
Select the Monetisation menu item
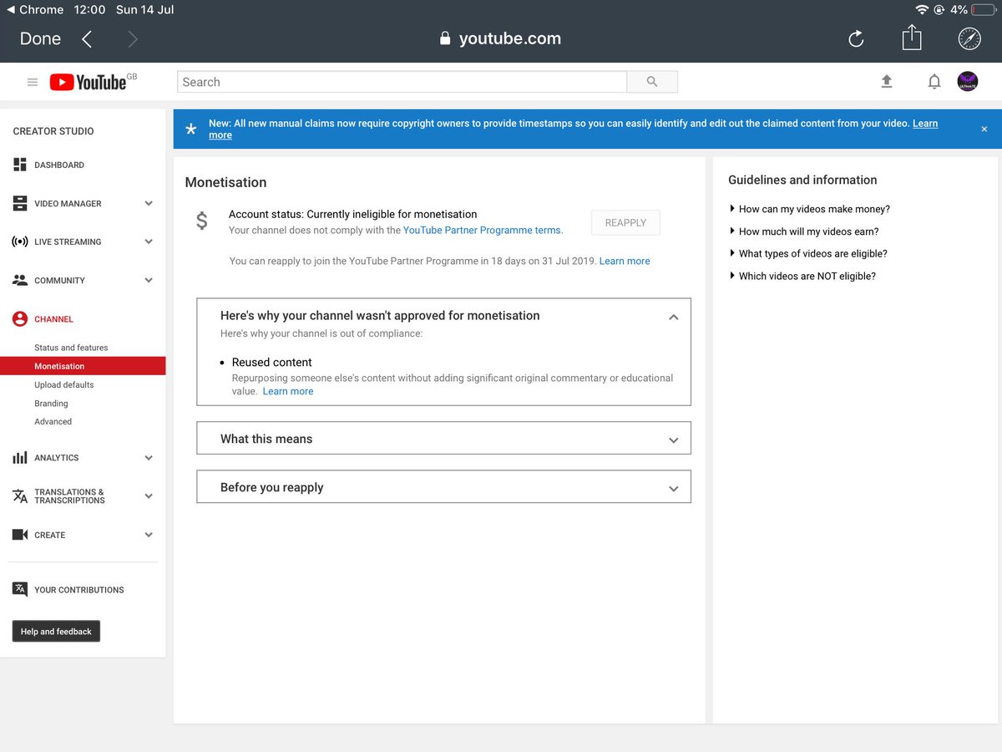(83, 366)
